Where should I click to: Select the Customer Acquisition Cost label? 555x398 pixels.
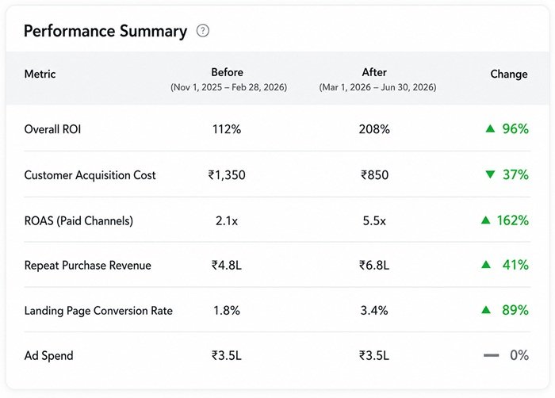pos(90,175)
